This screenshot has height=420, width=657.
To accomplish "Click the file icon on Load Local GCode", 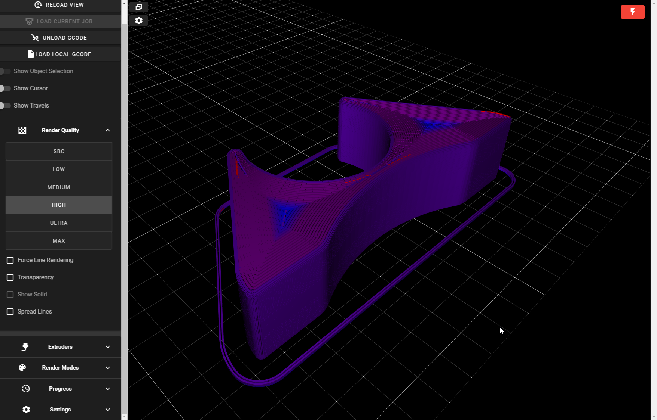I will pos(31,54).
